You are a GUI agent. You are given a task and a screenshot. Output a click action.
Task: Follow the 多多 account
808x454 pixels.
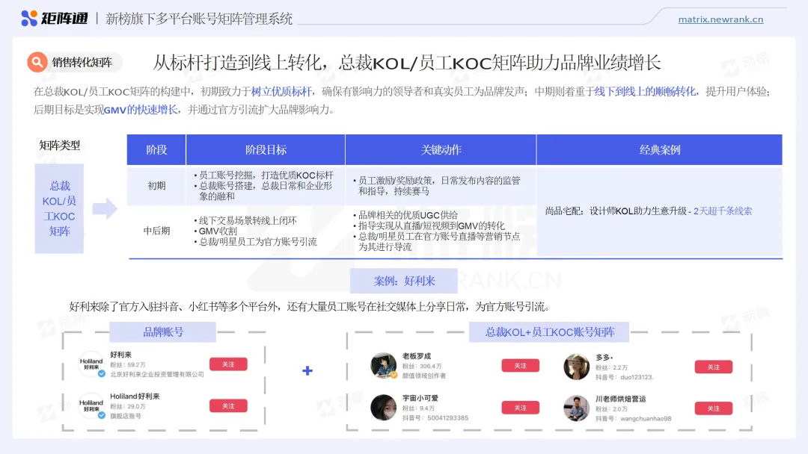coord(713,367)
